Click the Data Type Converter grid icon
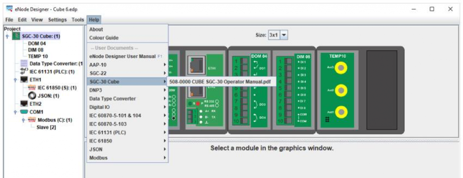463x178 pixels. [x=24, y=63]
